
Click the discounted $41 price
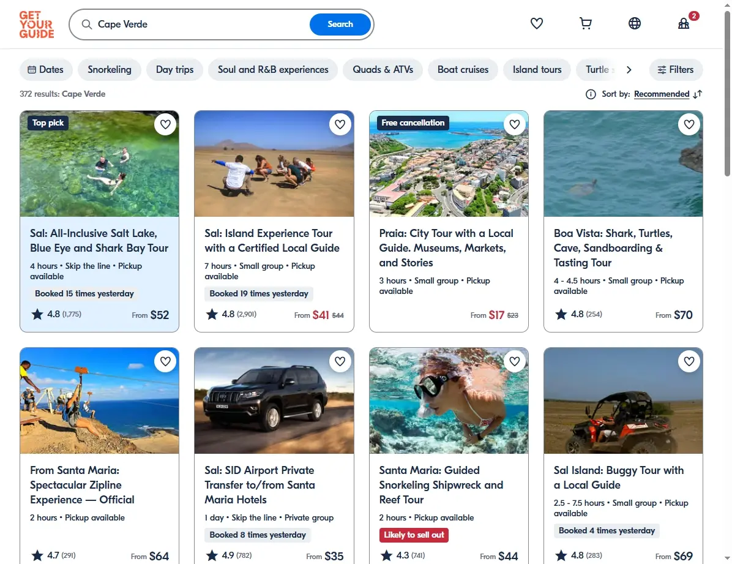[321, 315]
